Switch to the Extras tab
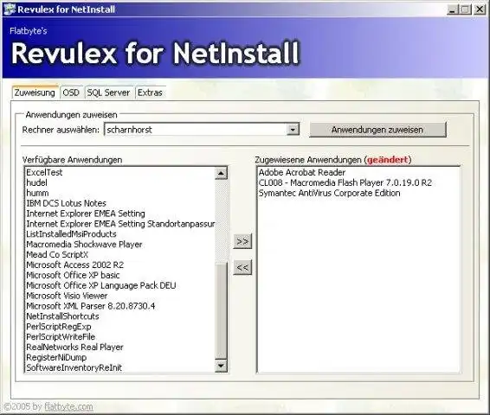This screenshot has height=415, width=490. pos(150,93)
